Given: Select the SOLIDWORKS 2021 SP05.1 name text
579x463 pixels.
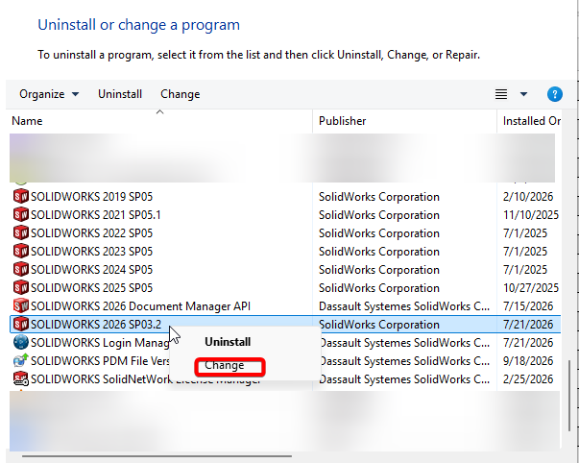Looking at the screenshot, I should [x=96, y=214].
